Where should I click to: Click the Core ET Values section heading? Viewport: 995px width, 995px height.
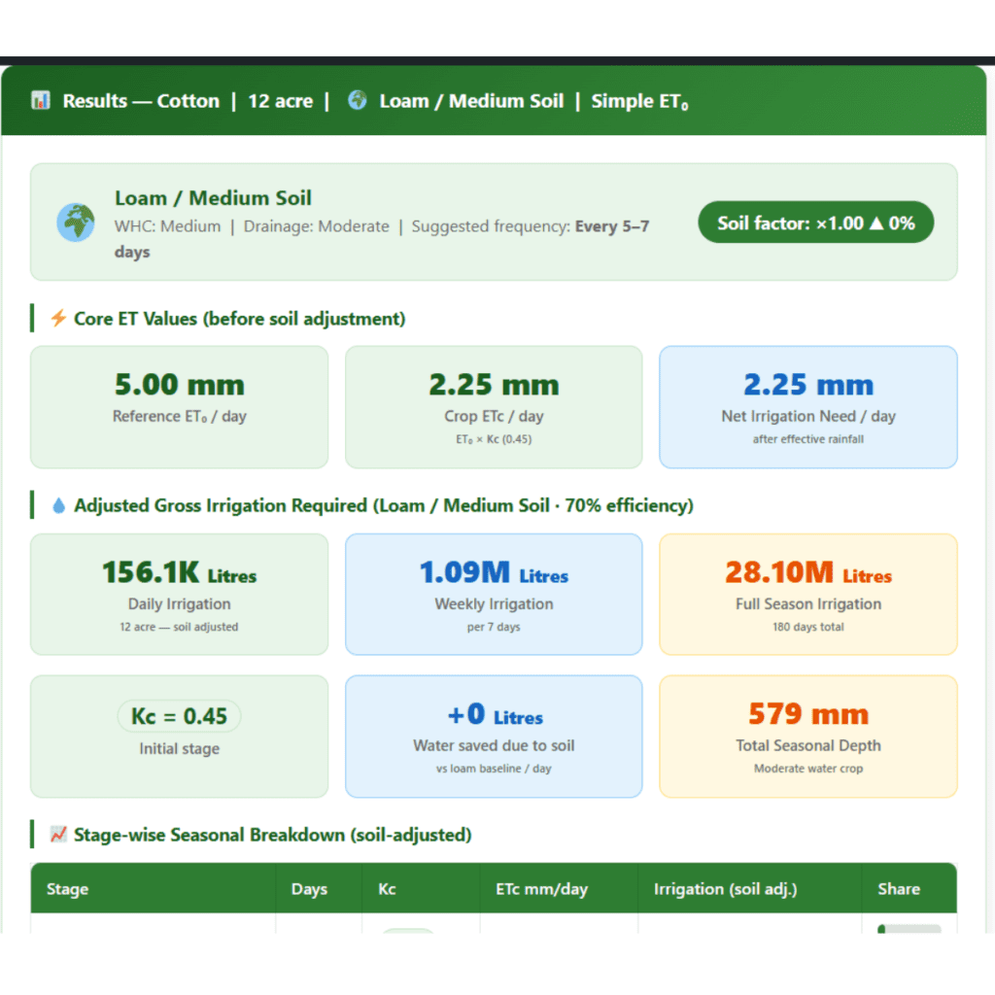pyautogui.click(x=239, y=319)
